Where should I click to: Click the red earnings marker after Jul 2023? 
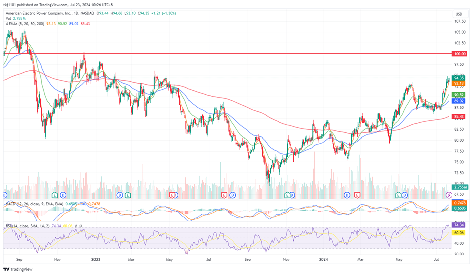tap(224, 195)
